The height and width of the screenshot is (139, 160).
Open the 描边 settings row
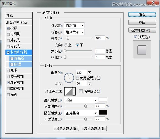[19, 95]
